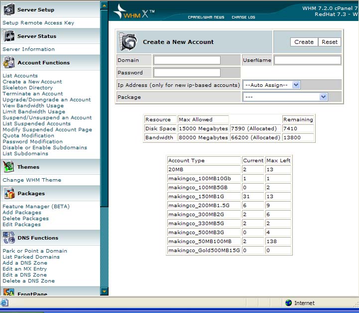Focus the UserName input field
The width and height of the screenshot is (359, 313).
(x=307, y=60)
